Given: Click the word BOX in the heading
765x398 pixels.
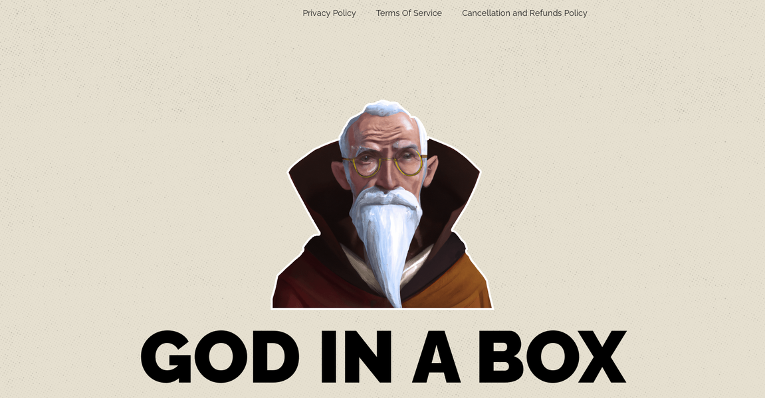Looking at the screenshot, I should pyautogui.click(x=552, y=355).
